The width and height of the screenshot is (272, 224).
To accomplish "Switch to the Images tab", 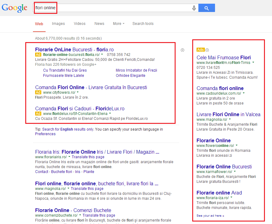I will (58, 24).
